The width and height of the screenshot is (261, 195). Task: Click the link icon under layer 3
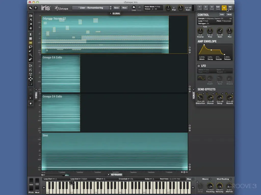(x=212, y=9)
